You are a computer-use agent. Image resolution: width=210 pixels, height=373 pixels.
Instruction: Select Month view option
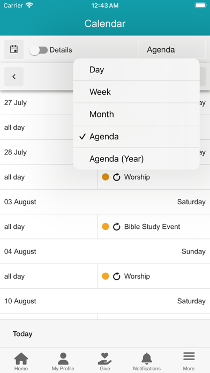tap(136, 114)
